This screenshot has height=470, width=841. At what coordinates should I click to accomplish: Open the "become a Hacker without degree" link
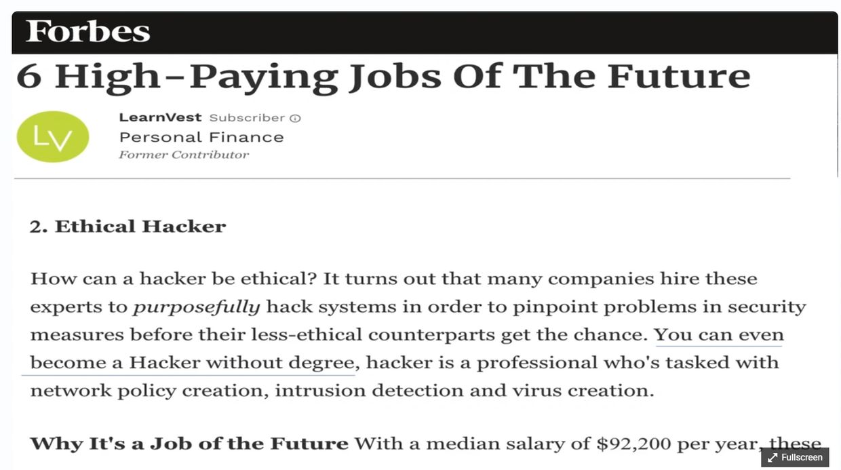pyautogui.click(x=193, y=363)
